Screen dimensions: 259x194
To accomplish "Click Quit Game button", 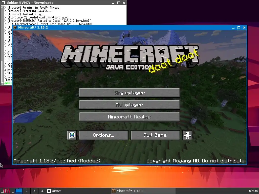I will pos(155,135).
